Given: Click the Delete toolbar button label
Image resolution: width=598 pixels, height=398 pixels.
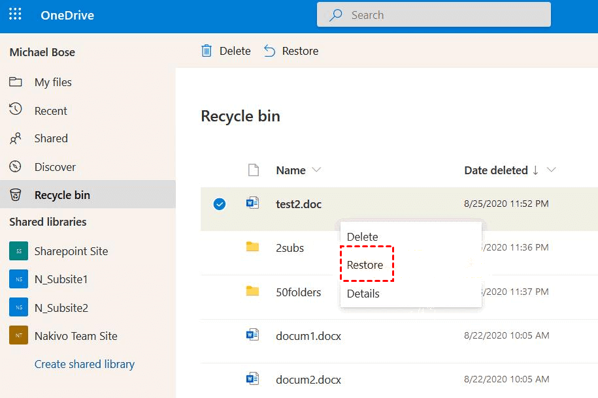Looking at the screenshot, I should coord(235,51).
